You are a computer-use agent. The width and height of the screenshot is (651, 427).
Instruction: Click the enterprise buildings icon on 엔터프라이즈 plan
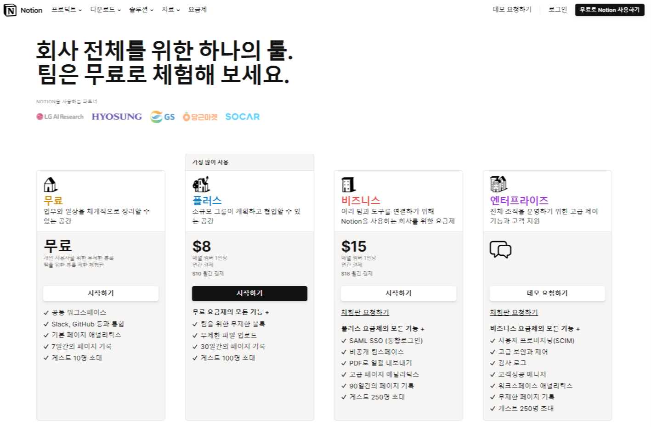498,184
